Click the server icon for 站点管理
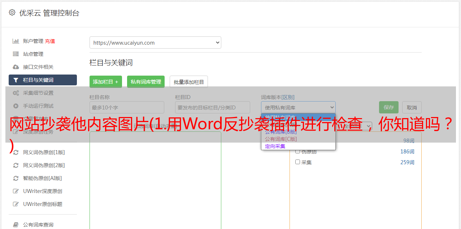The width and height of the screenshot is (461, 229). 16,54
